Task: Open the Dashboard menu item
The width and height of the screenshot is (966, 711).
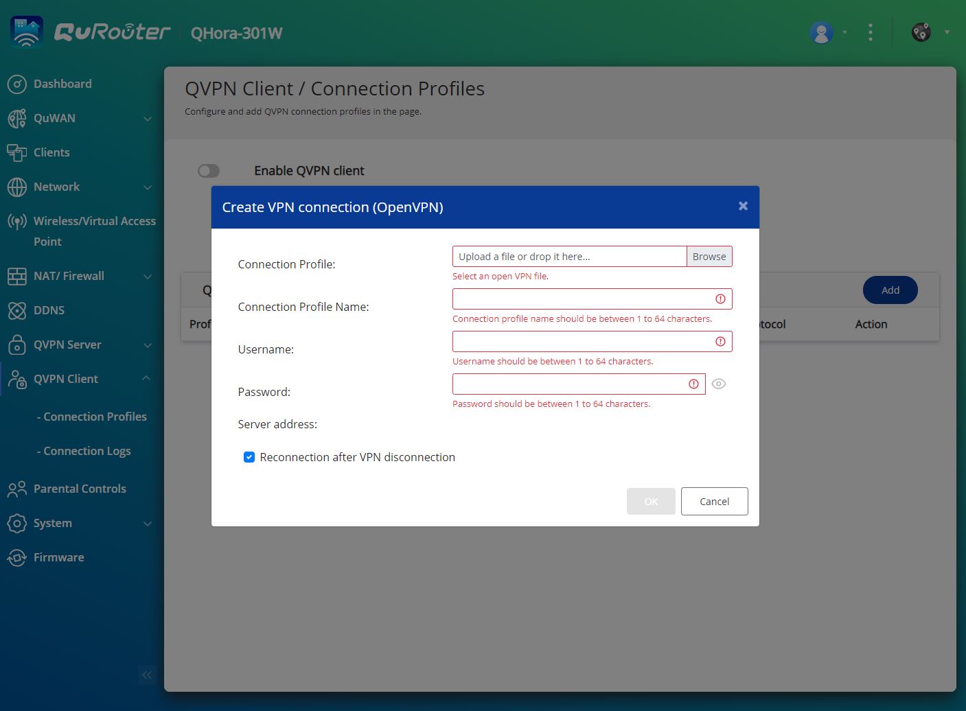Action: tap(62, 84)
